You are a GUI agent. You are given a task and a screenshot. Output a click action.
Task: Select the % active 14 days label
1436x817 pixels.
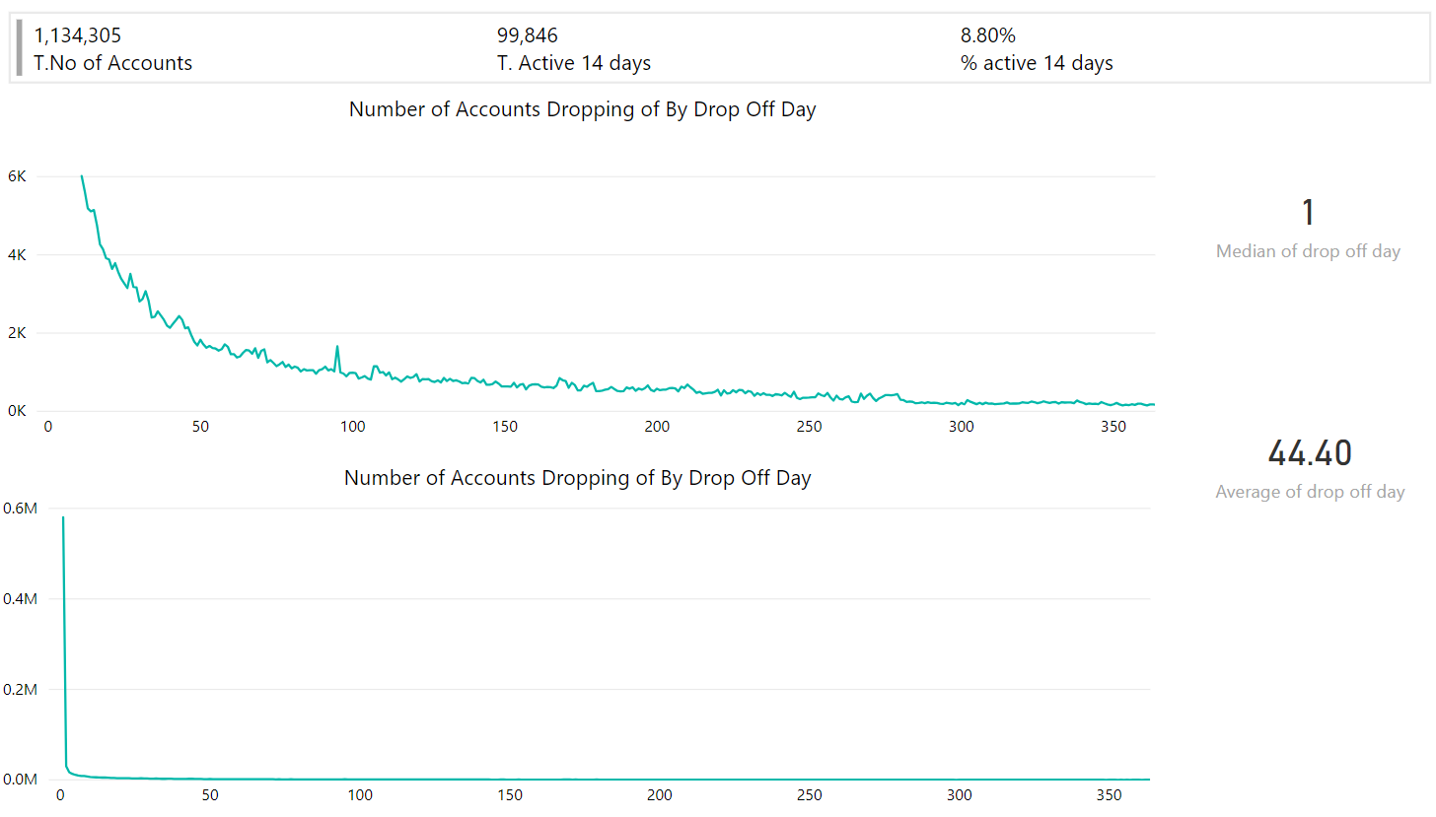click(1037, 63)
